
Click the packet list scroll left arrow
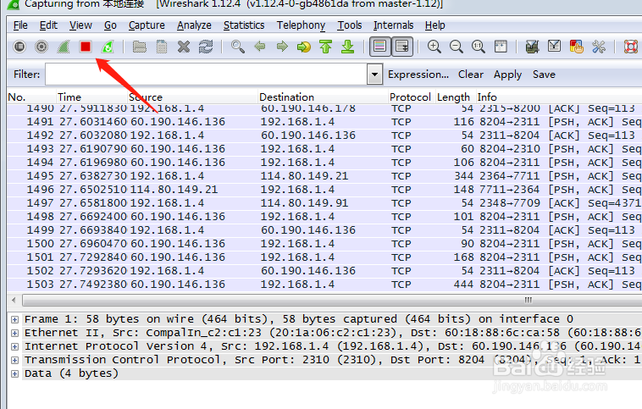pyautogui.click(x=14, y=300)
